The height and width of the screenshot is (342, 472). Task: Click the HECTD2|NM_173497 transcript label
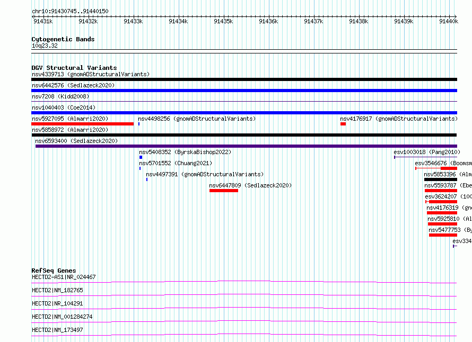[57, 330]
